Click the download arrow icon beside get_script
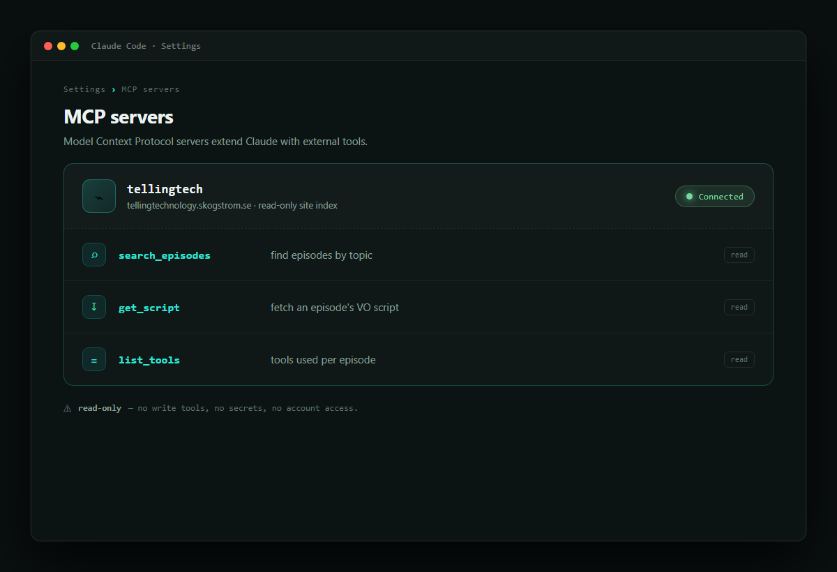This screenshot has height=572, width=837. pos(94,307)
